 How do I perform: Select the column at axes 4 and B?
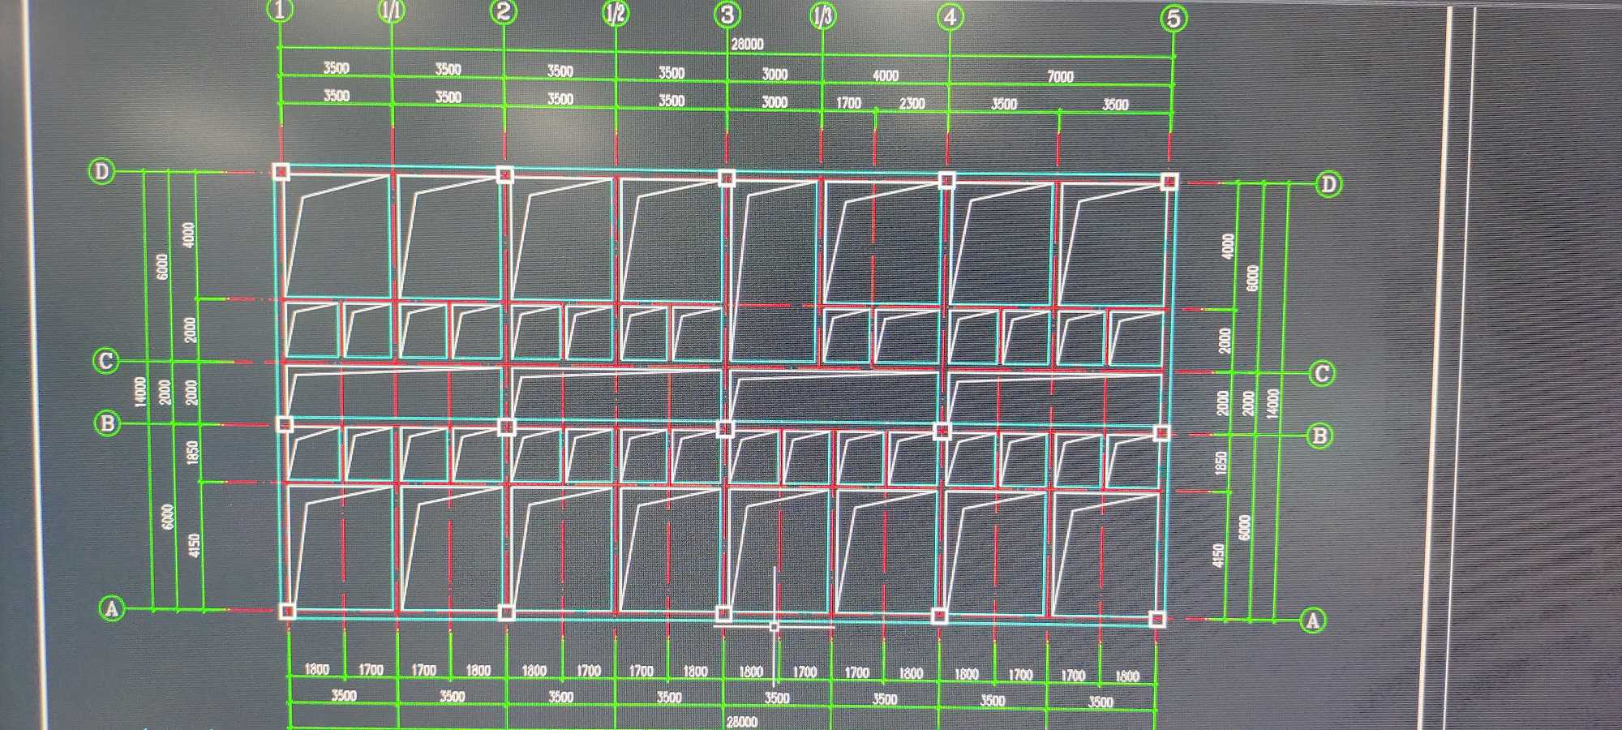tap(942, 431)
